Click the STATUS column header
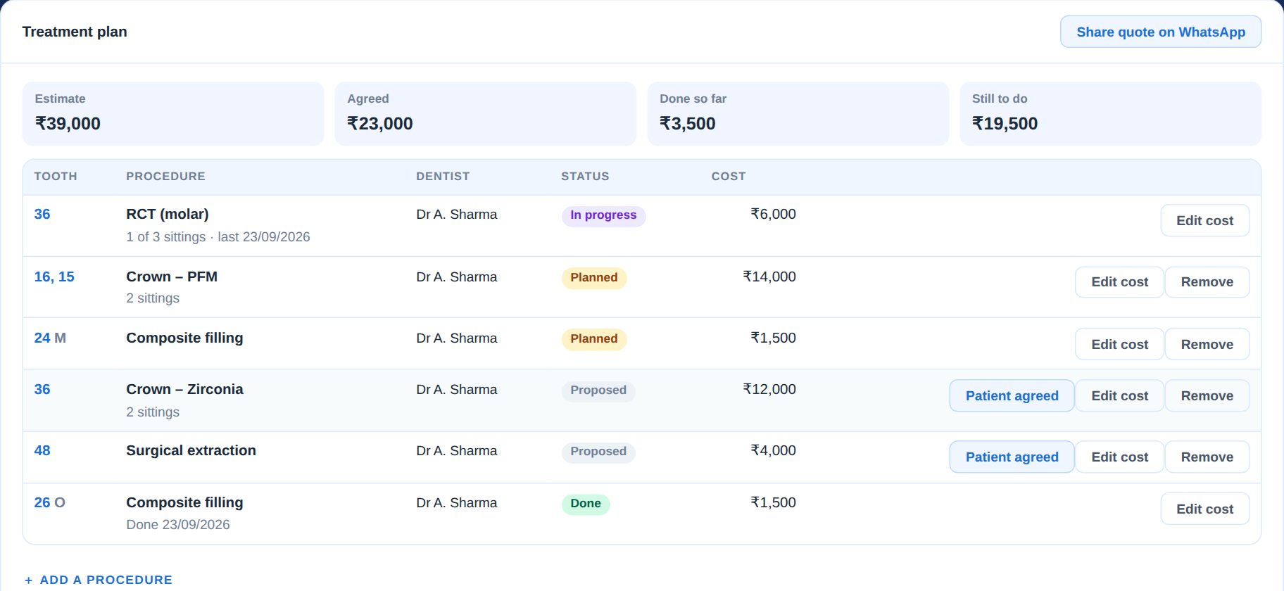Image resolution: width=1284 pixels, height=591 pixels. coord(585,177)
